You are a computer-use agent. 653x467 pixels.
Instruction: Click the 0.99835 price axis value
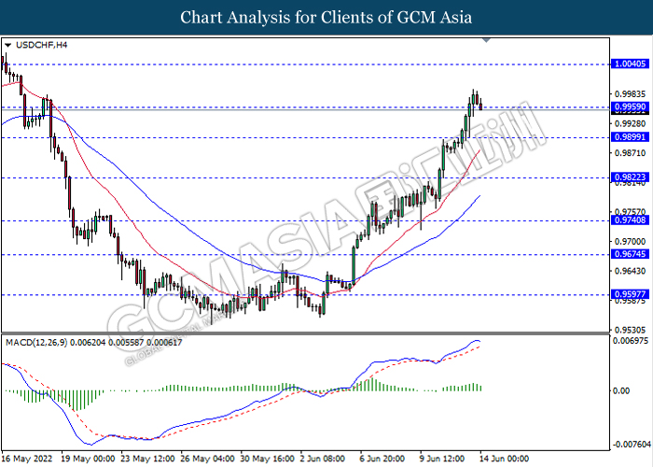[630, 94]
